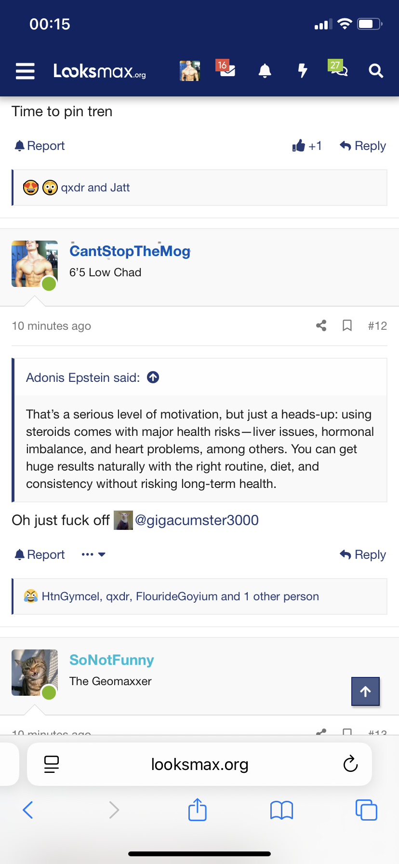Viewport: 399px width, 864px height.
Task: Open the inbox with 16 messages
Action: pyautogui.click(x=226, y=70)
